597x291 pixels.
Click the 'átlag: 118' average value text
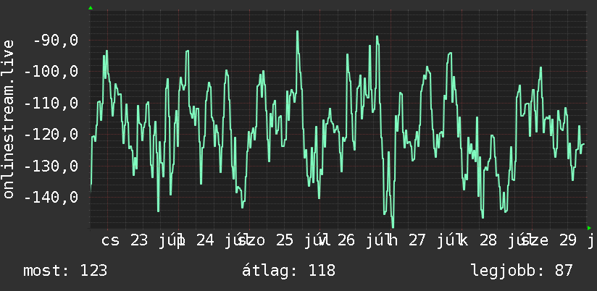(x=288, y=271)
